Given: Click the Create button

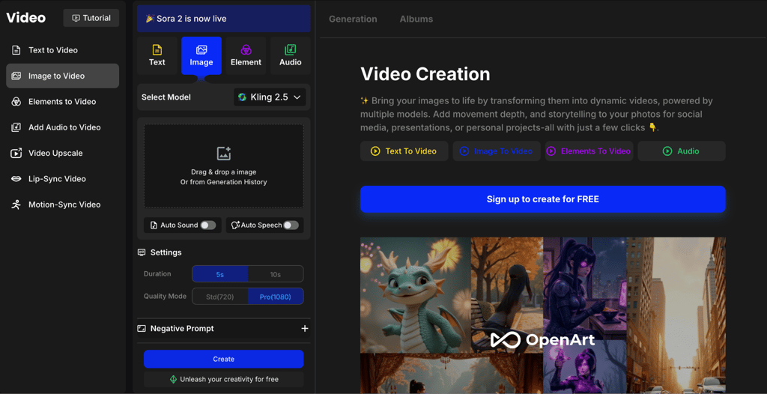Looking at the screenshot, I should click(x=223, y=359).
